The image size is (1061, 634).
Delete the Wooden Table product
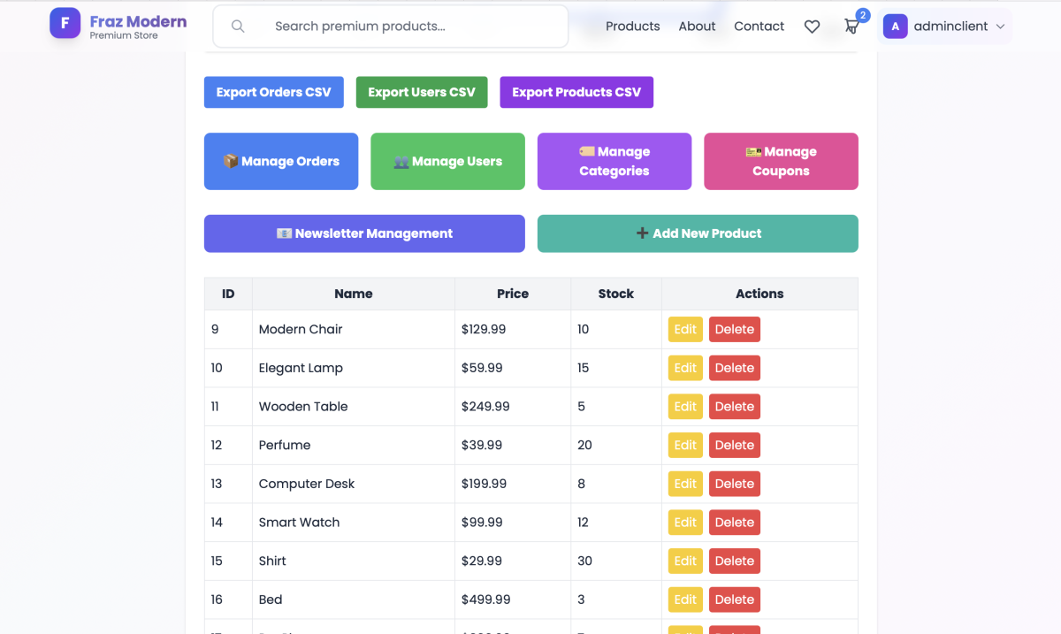pyautogui.click(x=734, y=407)
